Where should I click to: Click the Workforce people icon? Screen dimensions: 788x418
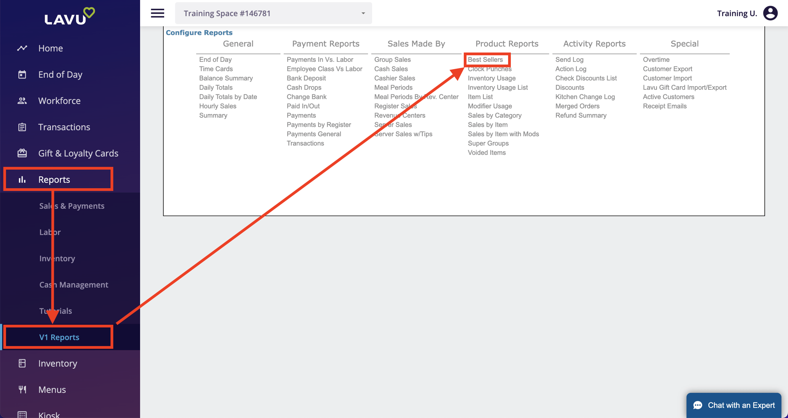(x=22, y=101)
